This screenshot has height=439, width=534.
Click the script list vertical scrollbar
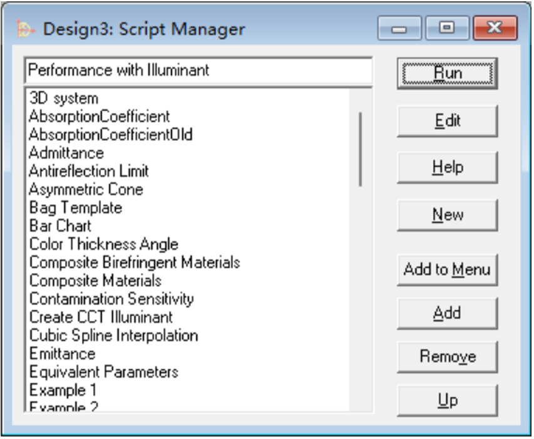pyautogui.click(x=360, y=148)
